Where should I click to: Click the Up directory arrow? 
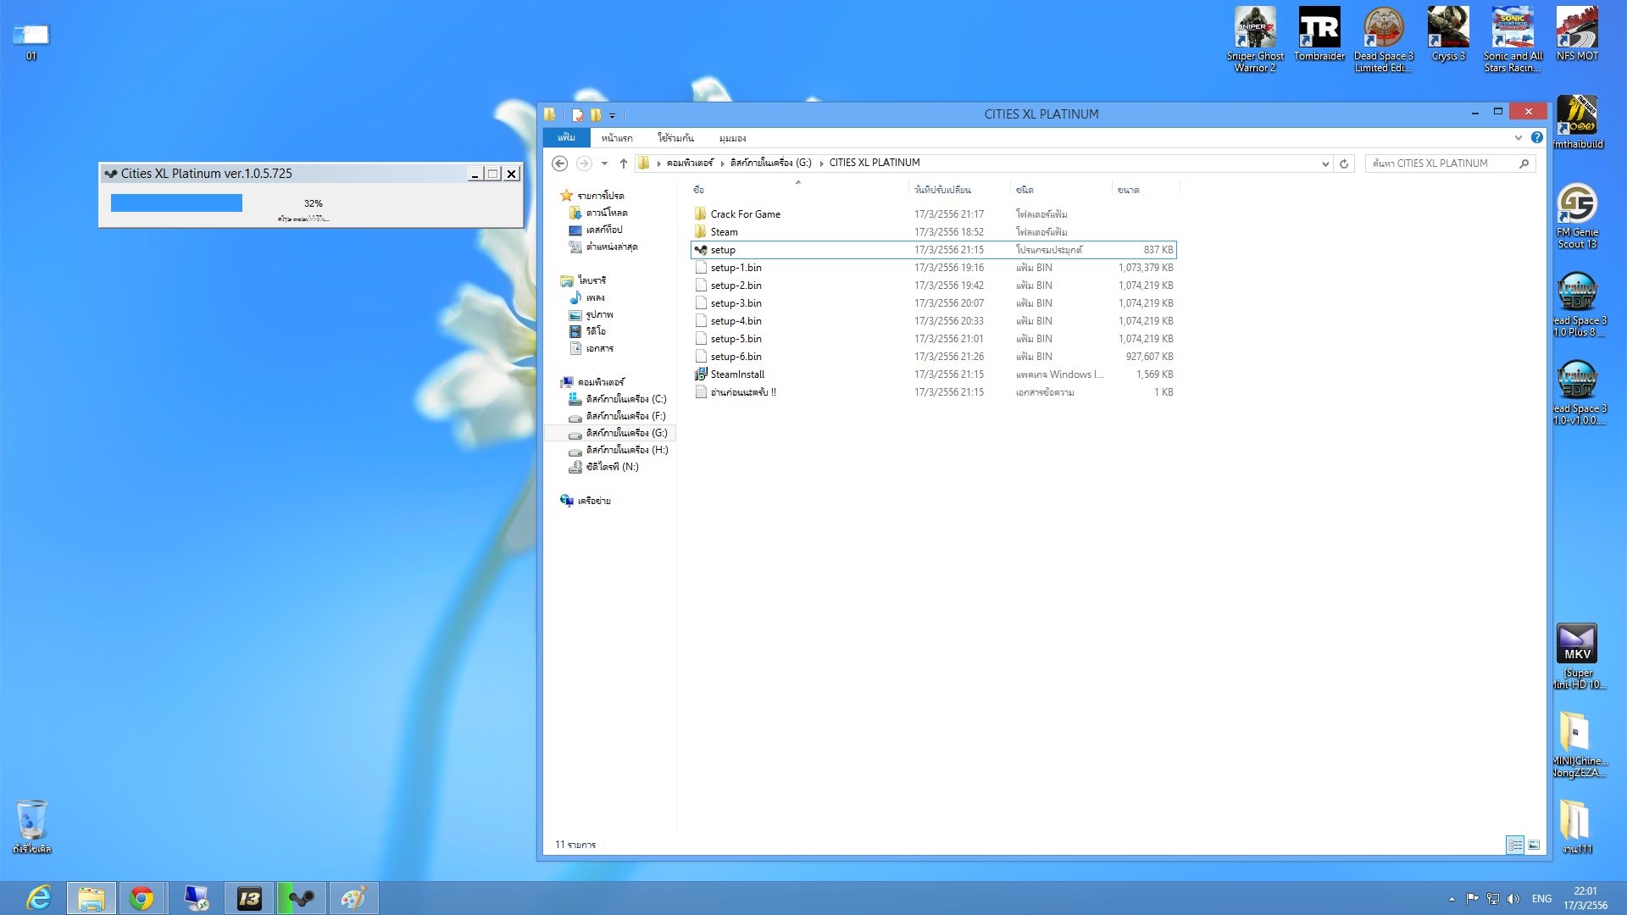(624, 164)
